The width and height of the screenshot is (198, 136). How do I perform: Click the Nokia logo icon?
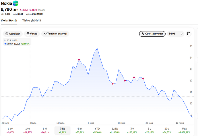[x=15, y=3]
